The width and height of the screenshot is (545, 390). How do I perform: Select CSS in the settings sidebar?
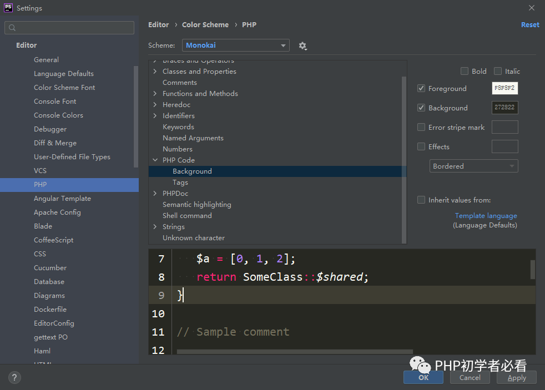[x=40, y=254]
